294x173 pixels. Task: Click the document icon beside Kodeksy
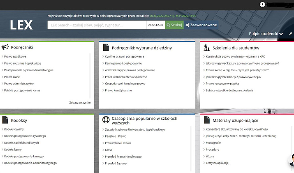coord(5,120)
